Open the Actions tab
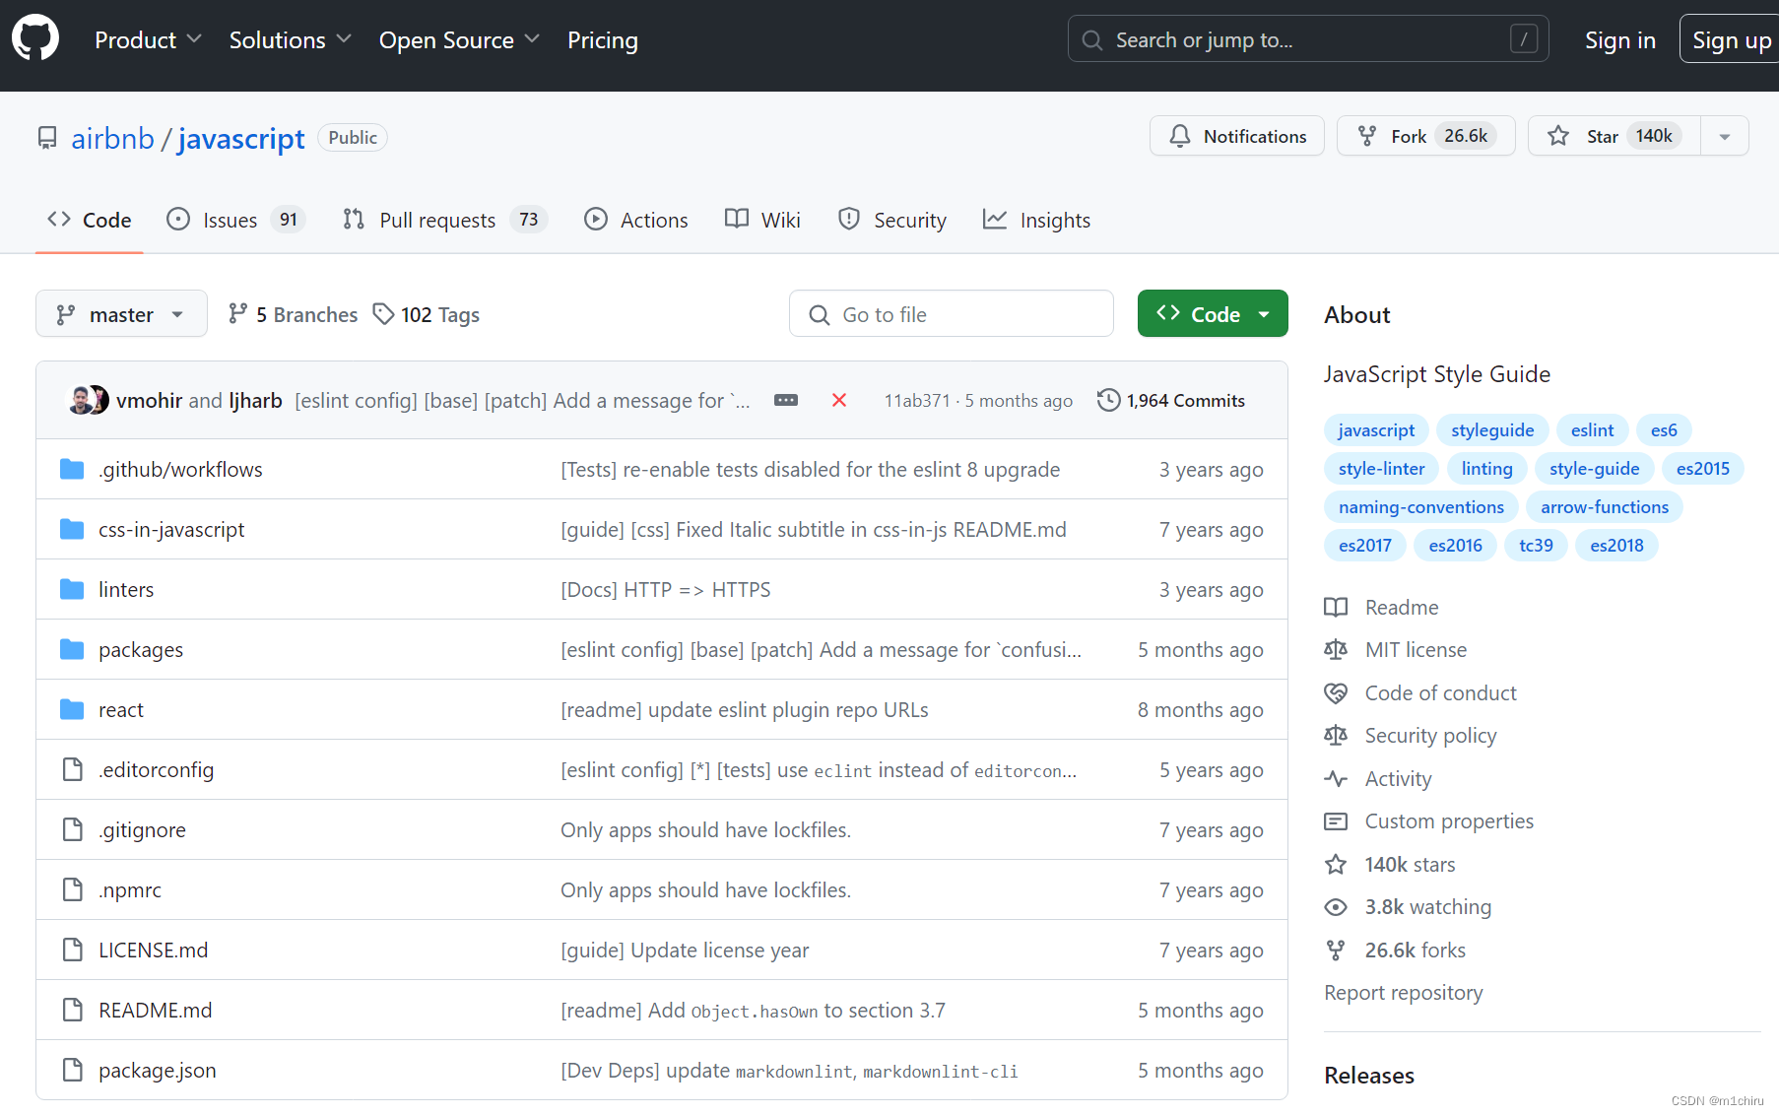The height and width of the screenshot is (1115, 1779). [x=636, y=220]
